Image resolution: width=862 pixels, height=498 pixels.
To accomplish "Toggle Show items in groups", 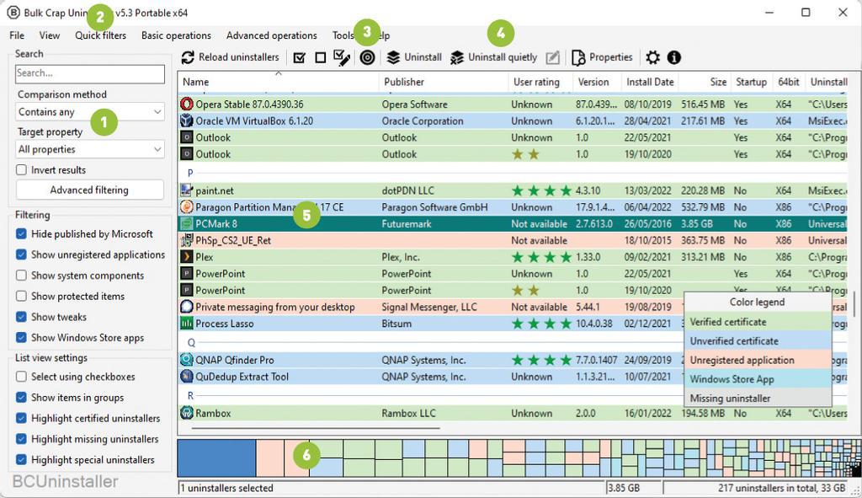I will [x=21, y=397].
